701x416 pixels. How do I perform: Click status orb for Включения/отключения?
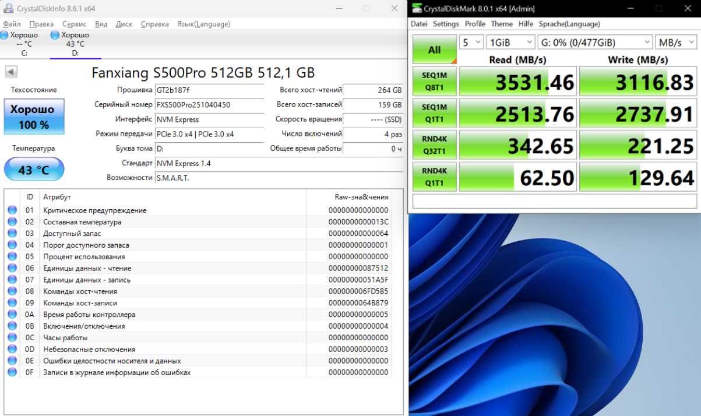point(12,326)
